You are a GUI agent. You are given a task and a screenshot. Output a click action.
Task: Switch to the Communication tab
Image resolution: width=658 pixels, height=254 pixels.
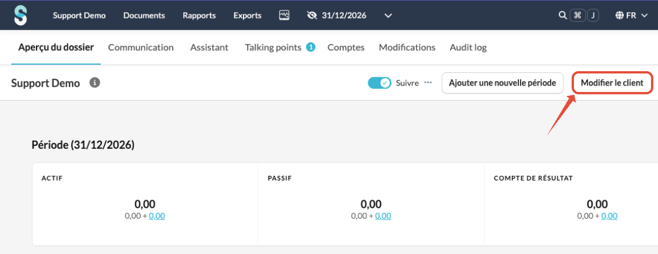click(x=141, y=47)
